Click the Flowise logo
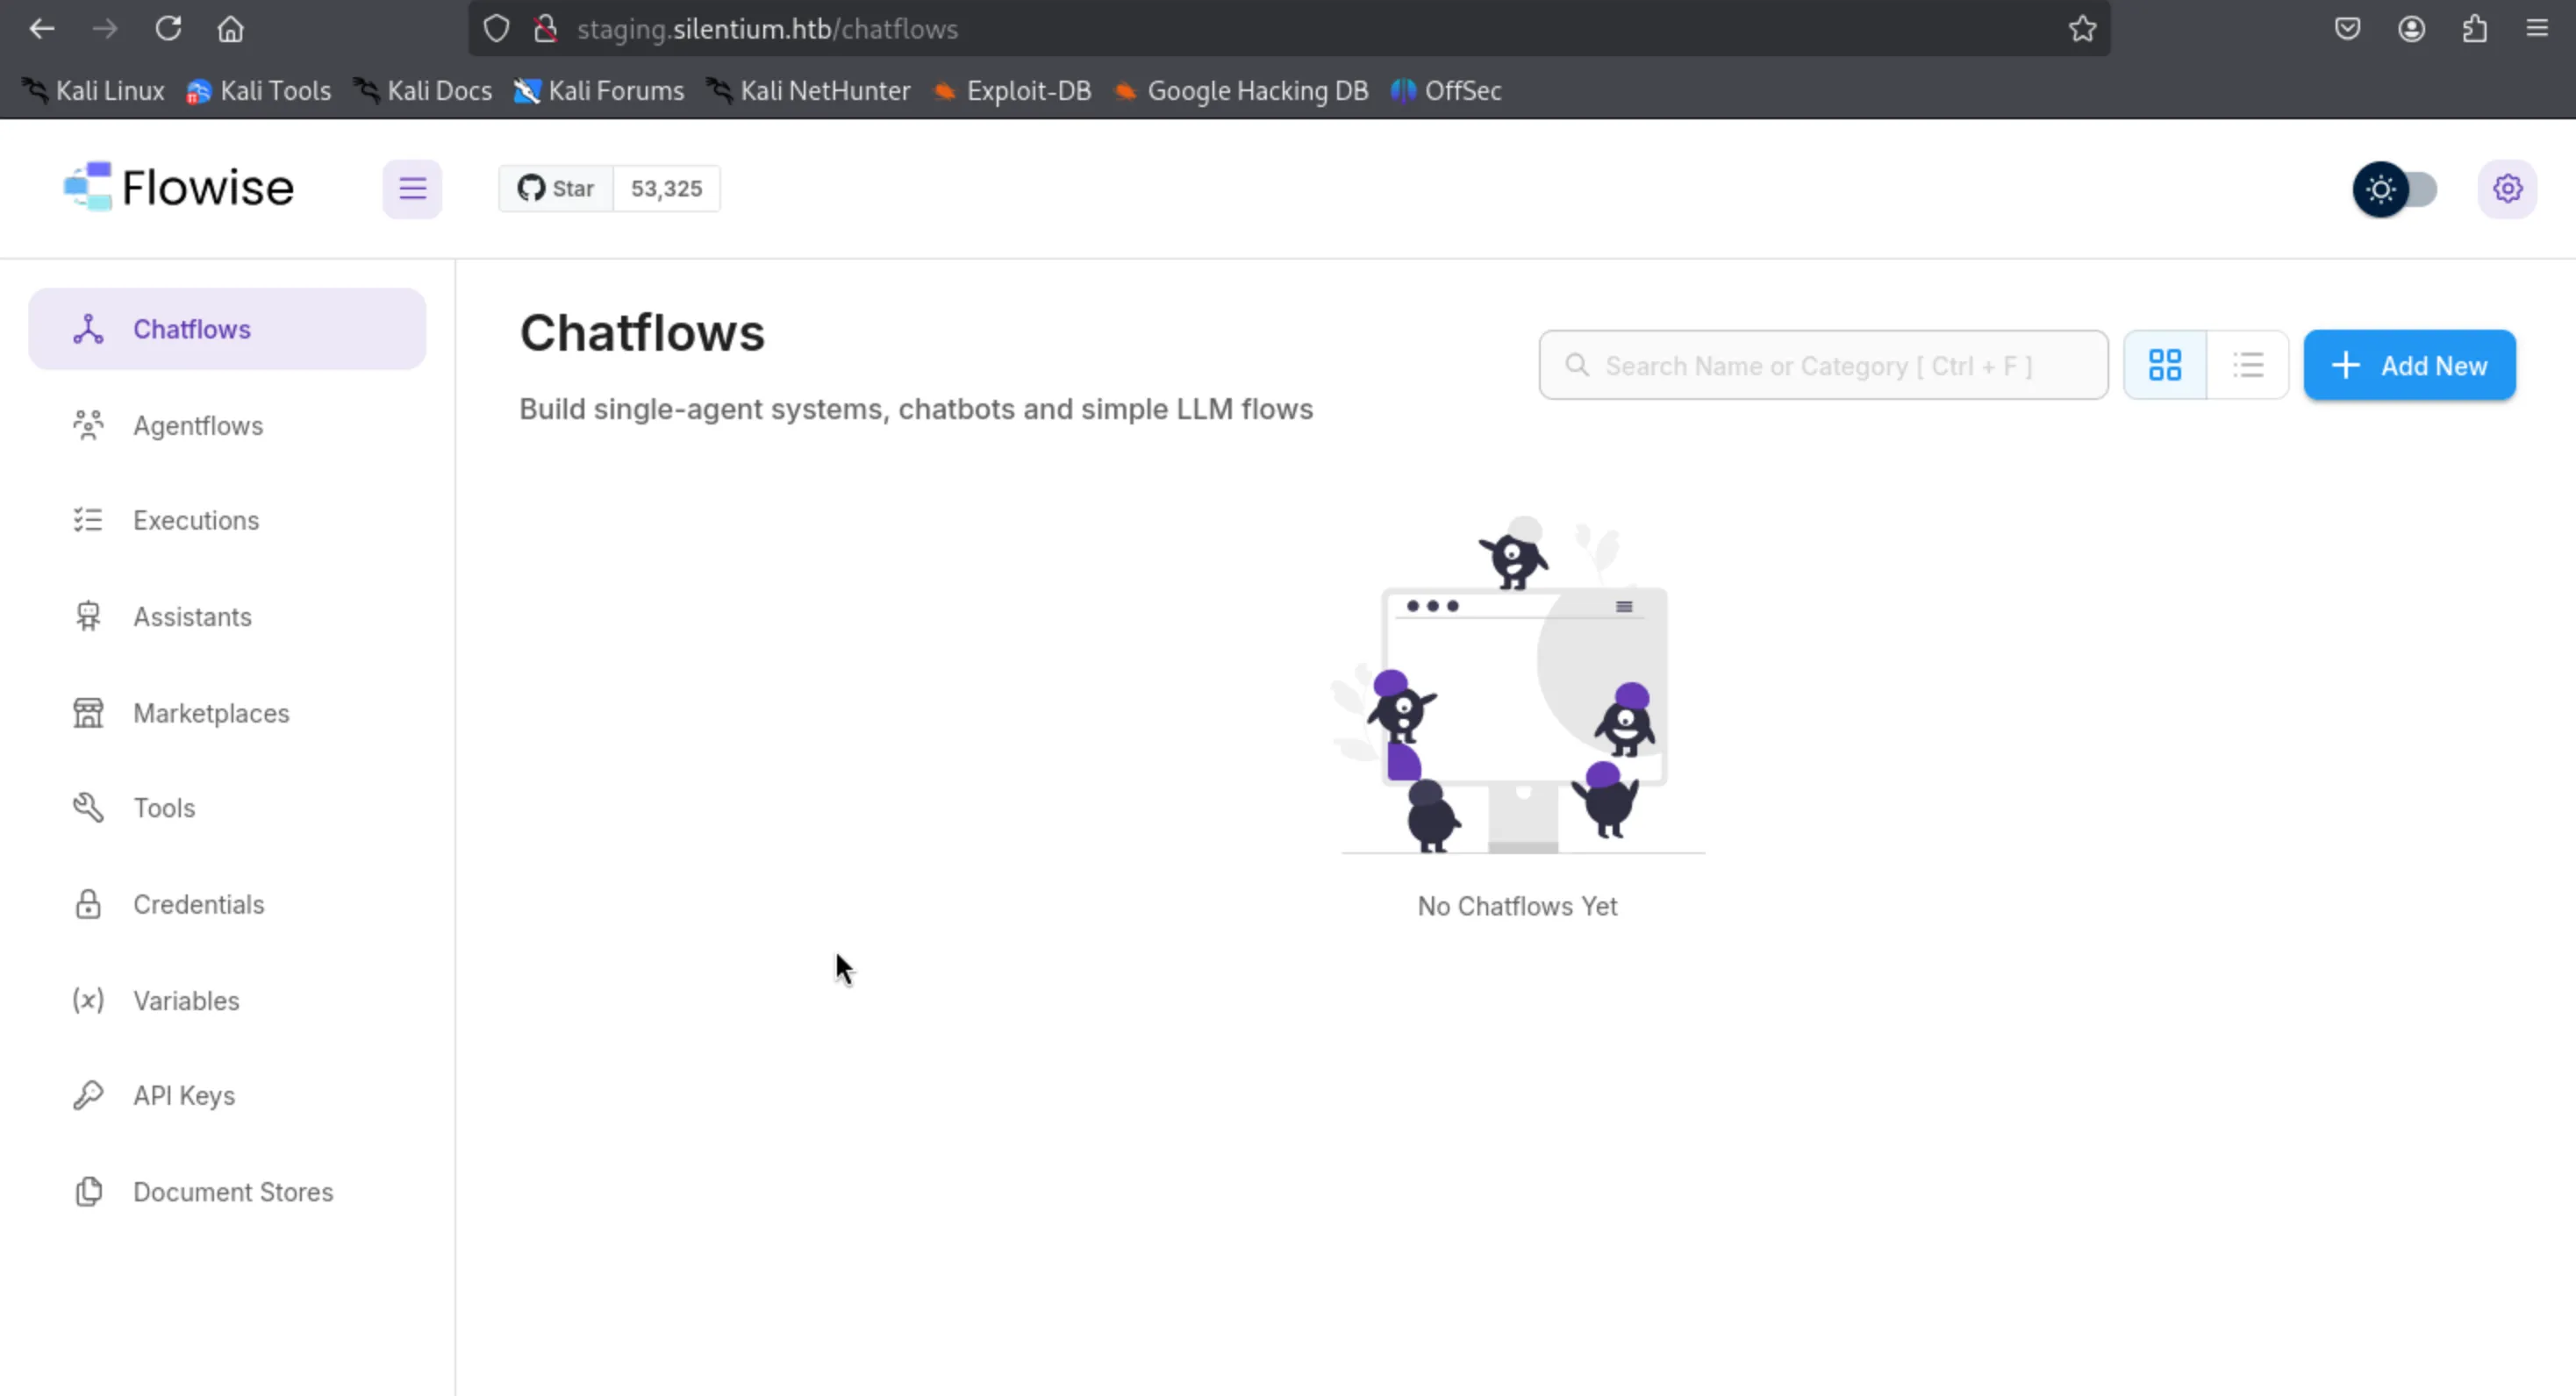 [x=179, y=187]
